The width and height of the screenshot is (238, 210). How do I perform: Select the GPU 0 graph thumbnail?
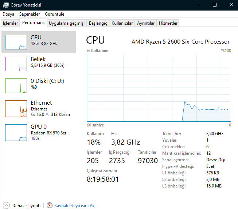pyautogui.click(x=16, y=133)
